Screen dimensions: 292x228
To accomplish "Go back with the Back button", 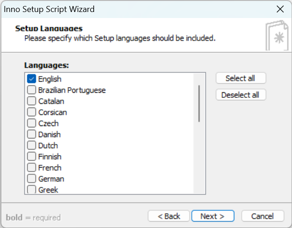I will tap(169, 216).
